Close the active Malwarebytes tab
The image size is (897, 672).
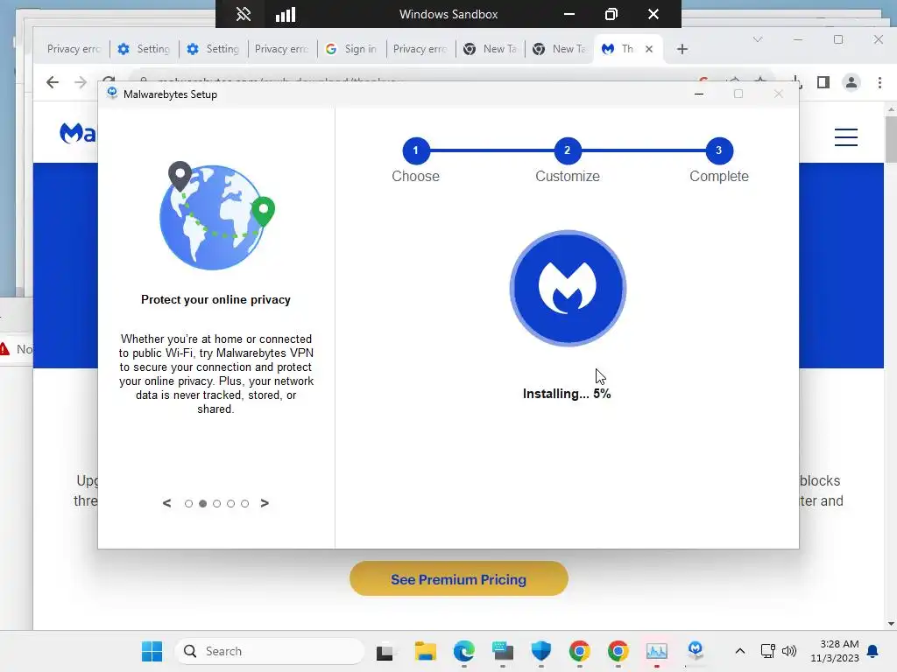point(649,49)
